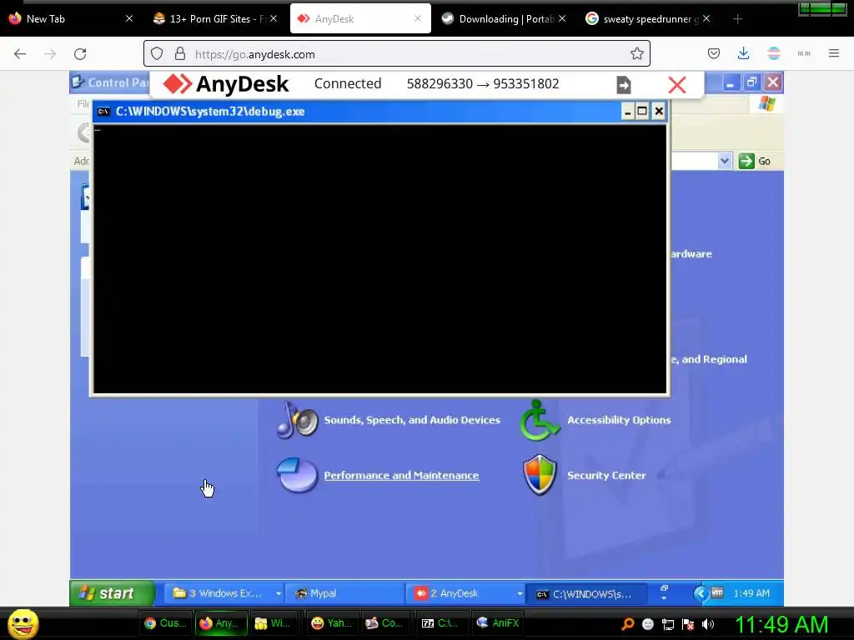Close the New Tab tab
Image resolution: width=854 pixels, height=640 pixels.
(x=129, y=18)
